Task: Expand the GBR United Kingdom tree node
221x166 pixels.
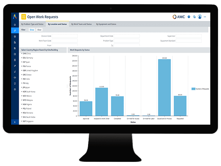Action: click(x=22, y=70)
